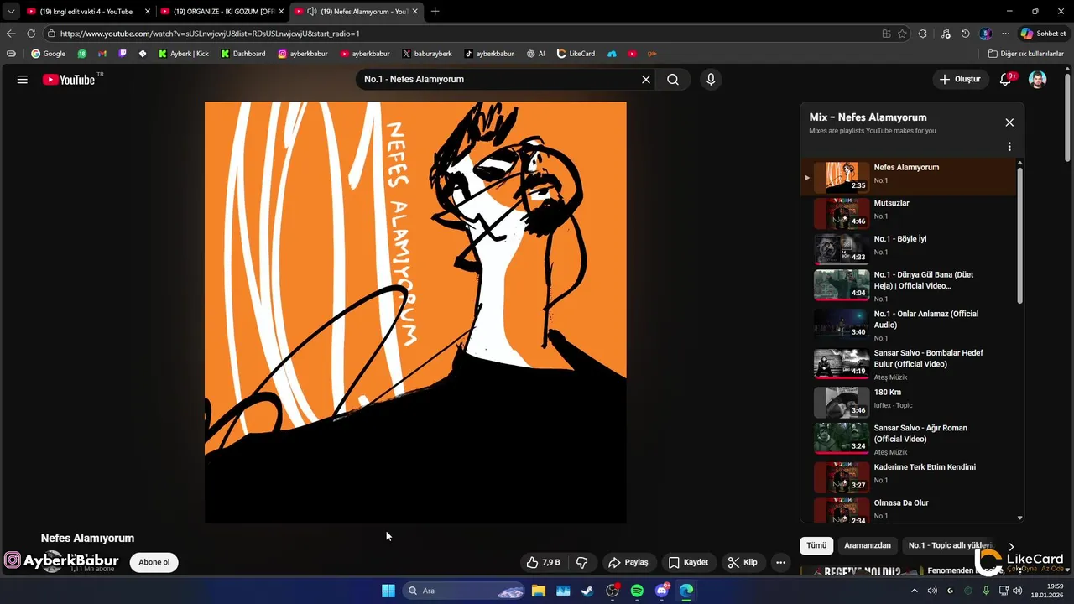The height and width of the screenshot is (604, 1074).
Task: Like the video with thumbs-up
Action: pyautogui.click(x=543, y=562)
